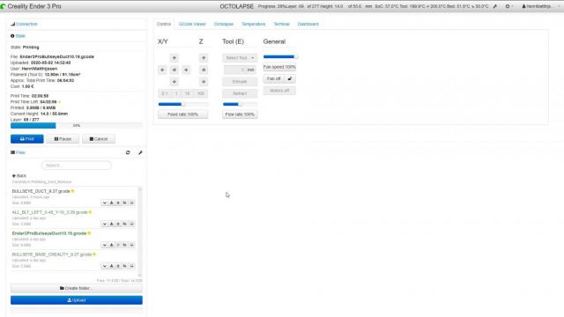Switch to the Control tab
Screen dimensions: 564x317
point(164,24)
